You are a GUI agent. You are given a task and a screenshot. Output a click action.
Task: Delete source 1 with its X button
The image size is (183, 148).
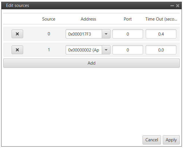17,50
